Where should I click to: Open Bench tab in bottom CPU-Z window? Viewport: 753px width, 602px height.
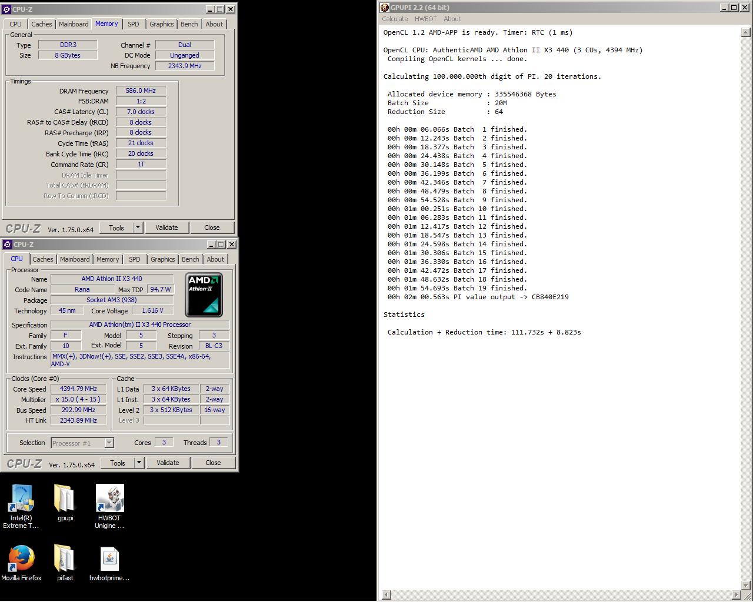point(190,259)
